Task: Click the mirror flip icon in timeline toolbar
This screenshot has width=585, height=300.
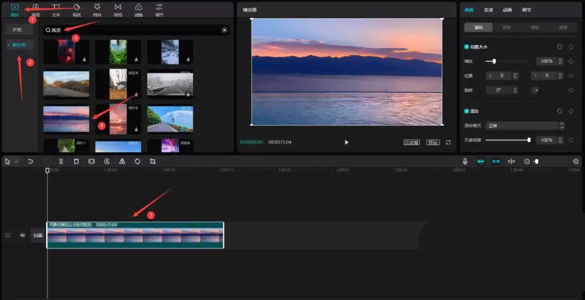Action: click(x=122, y=161)
